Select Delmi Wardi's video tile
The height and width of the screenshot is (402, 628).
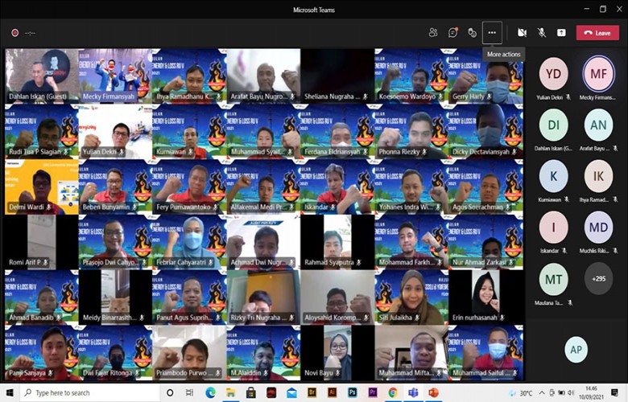[42, 187]
